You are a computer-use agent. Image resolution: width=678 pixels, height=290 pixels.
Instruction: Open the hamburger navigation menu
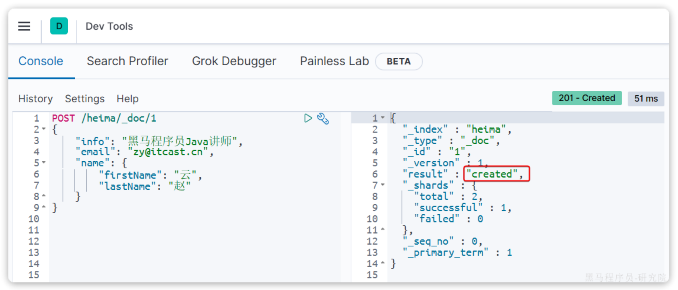pyautogui.click(x=24, y=26)
